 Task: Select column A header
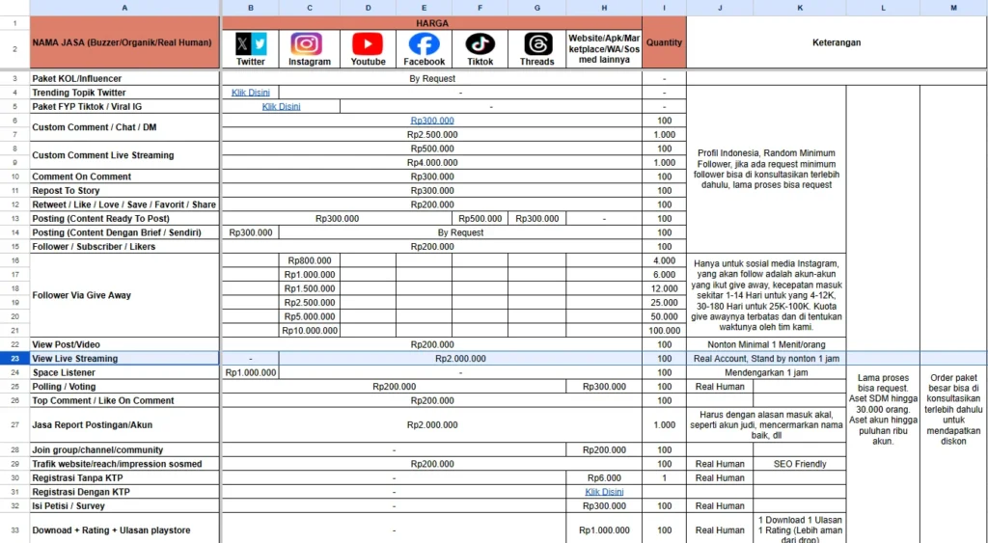pyautogui.click(x=124, y=8)
